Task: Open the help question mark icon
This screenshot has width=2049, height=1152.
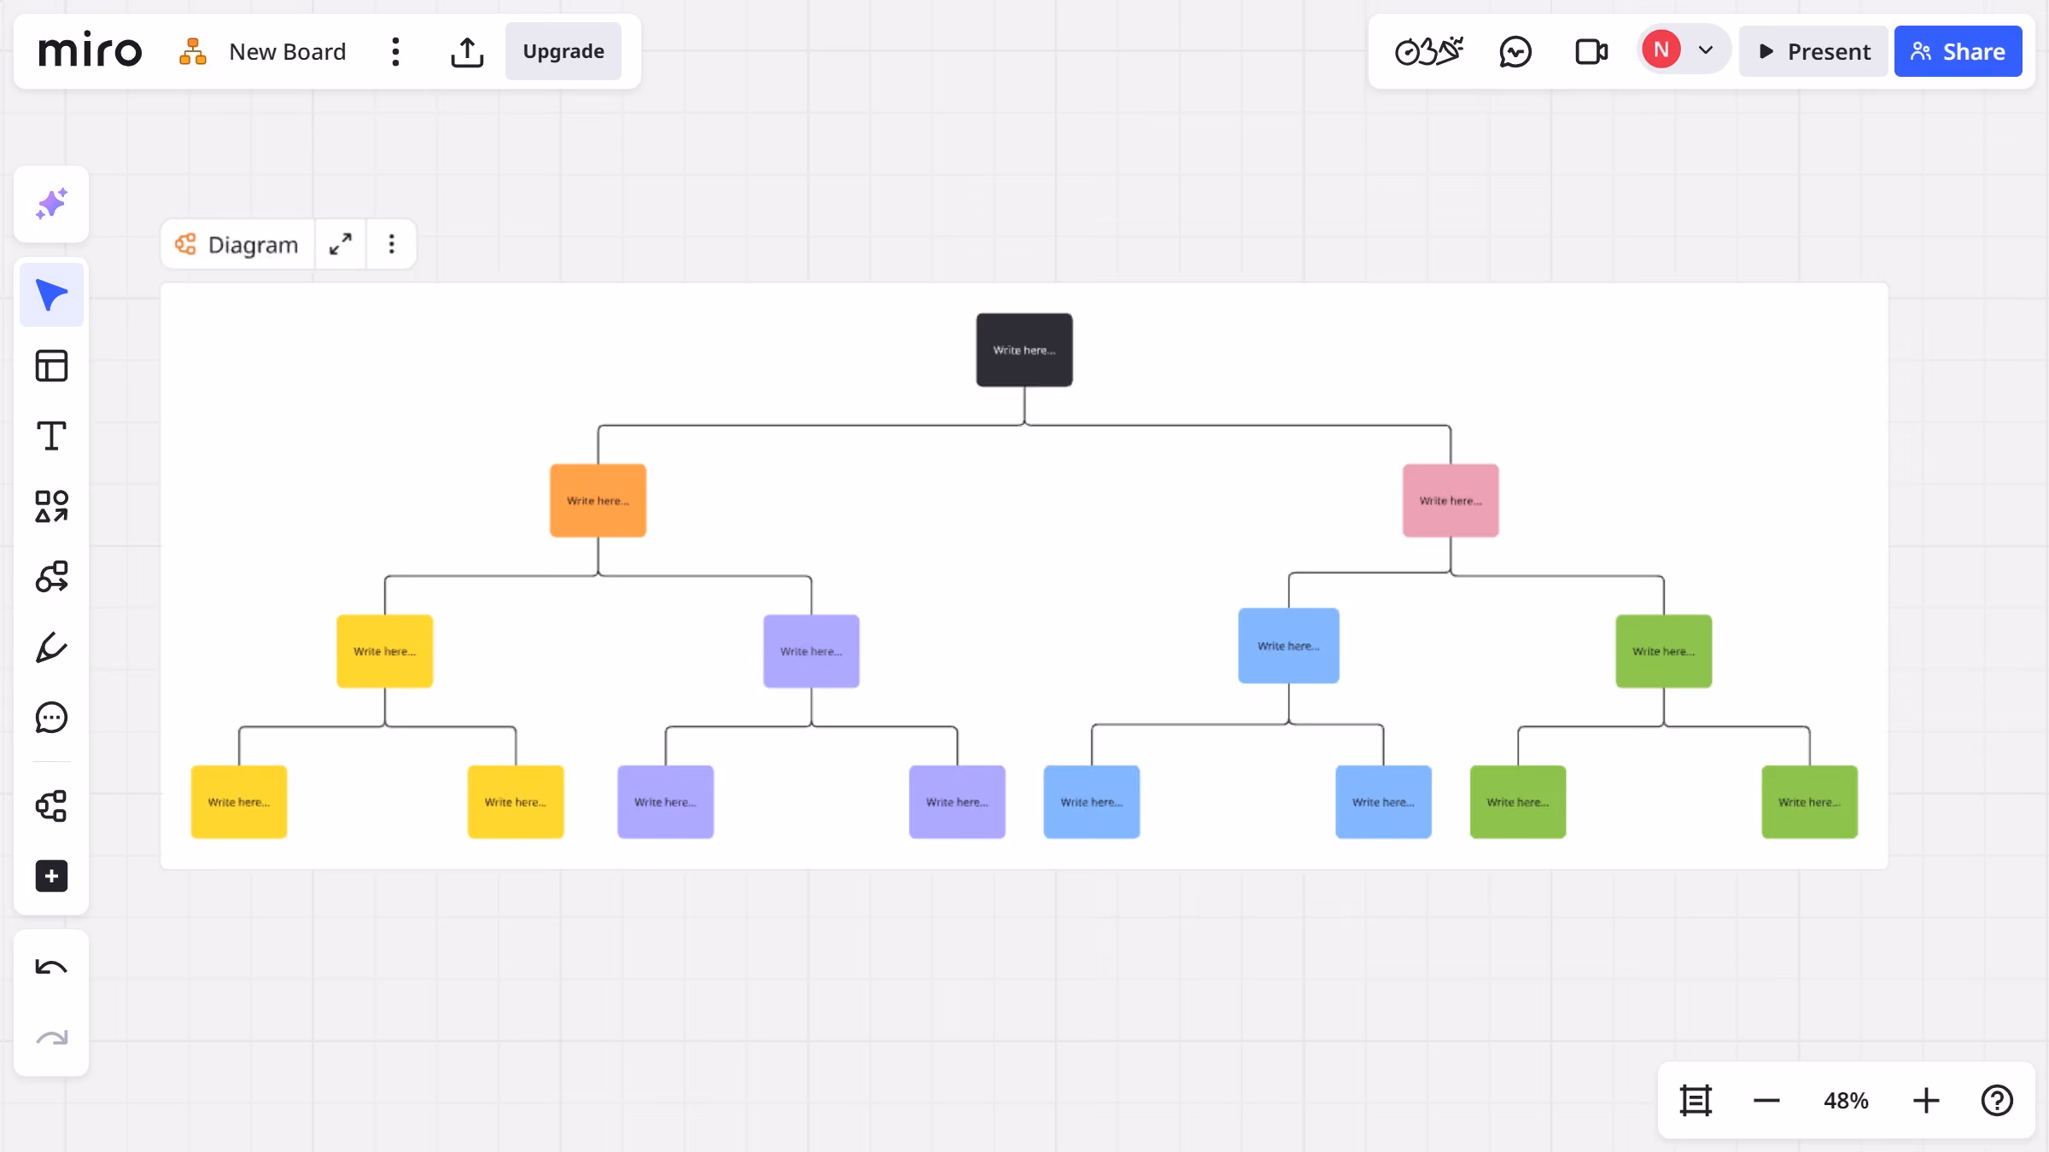Action: (x=1997, y=1101)
